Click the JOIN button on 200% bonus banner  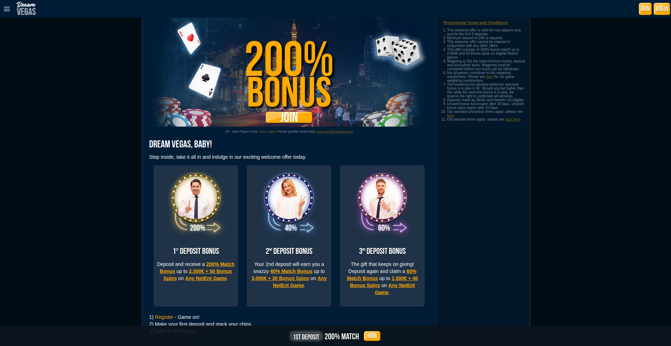289,117
